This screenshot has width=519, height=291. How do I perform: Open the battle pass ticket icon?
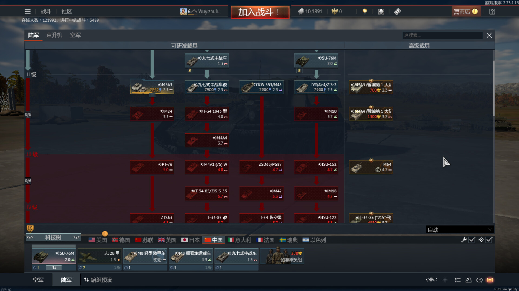coord(397,12)
